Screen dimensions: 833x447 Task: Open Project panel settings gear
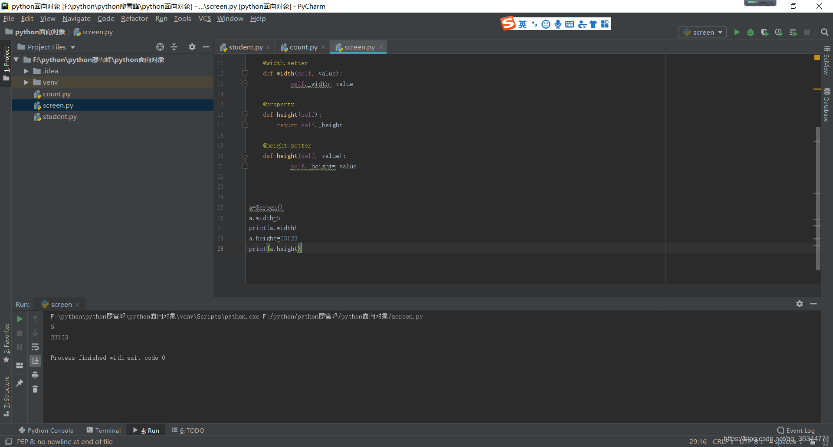pyautogui.click(x=192, y=47)
